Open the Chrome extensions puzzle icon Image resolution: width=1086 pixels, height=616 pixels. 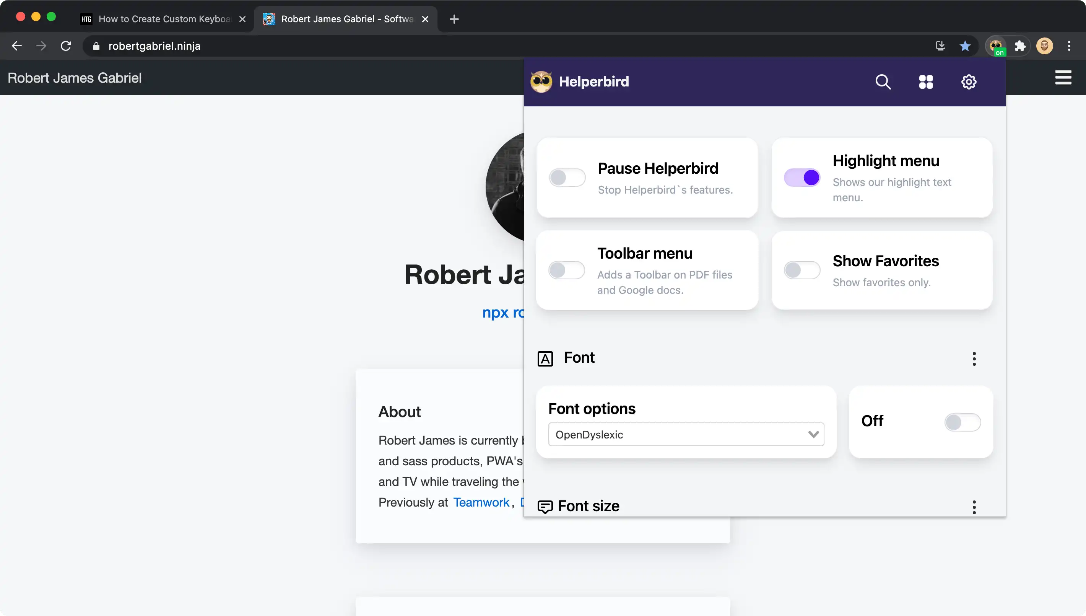click(x=1020, y=46)
